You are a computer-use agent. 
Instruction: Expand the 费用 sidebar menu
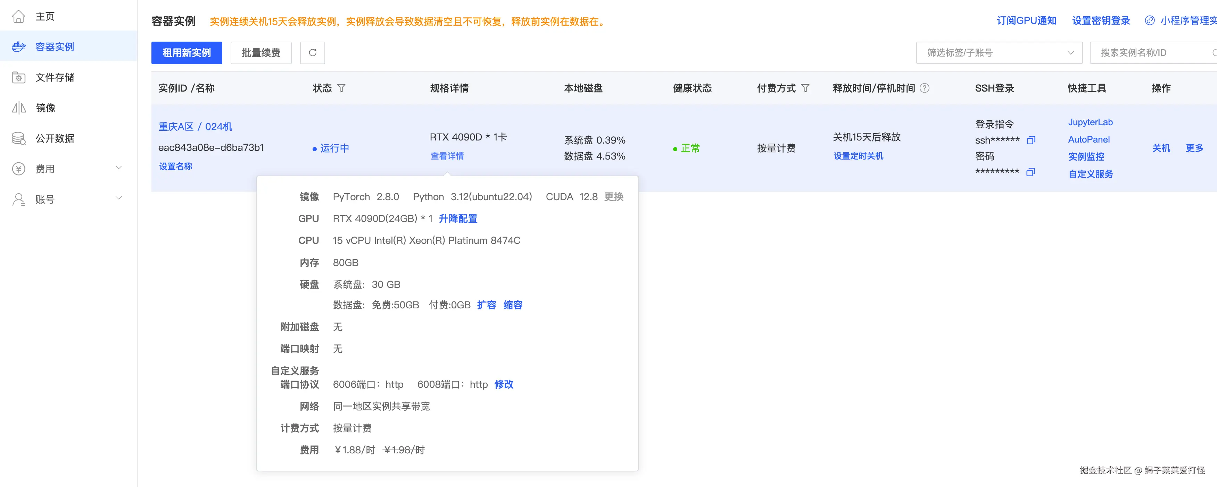(x=118, y=168)
